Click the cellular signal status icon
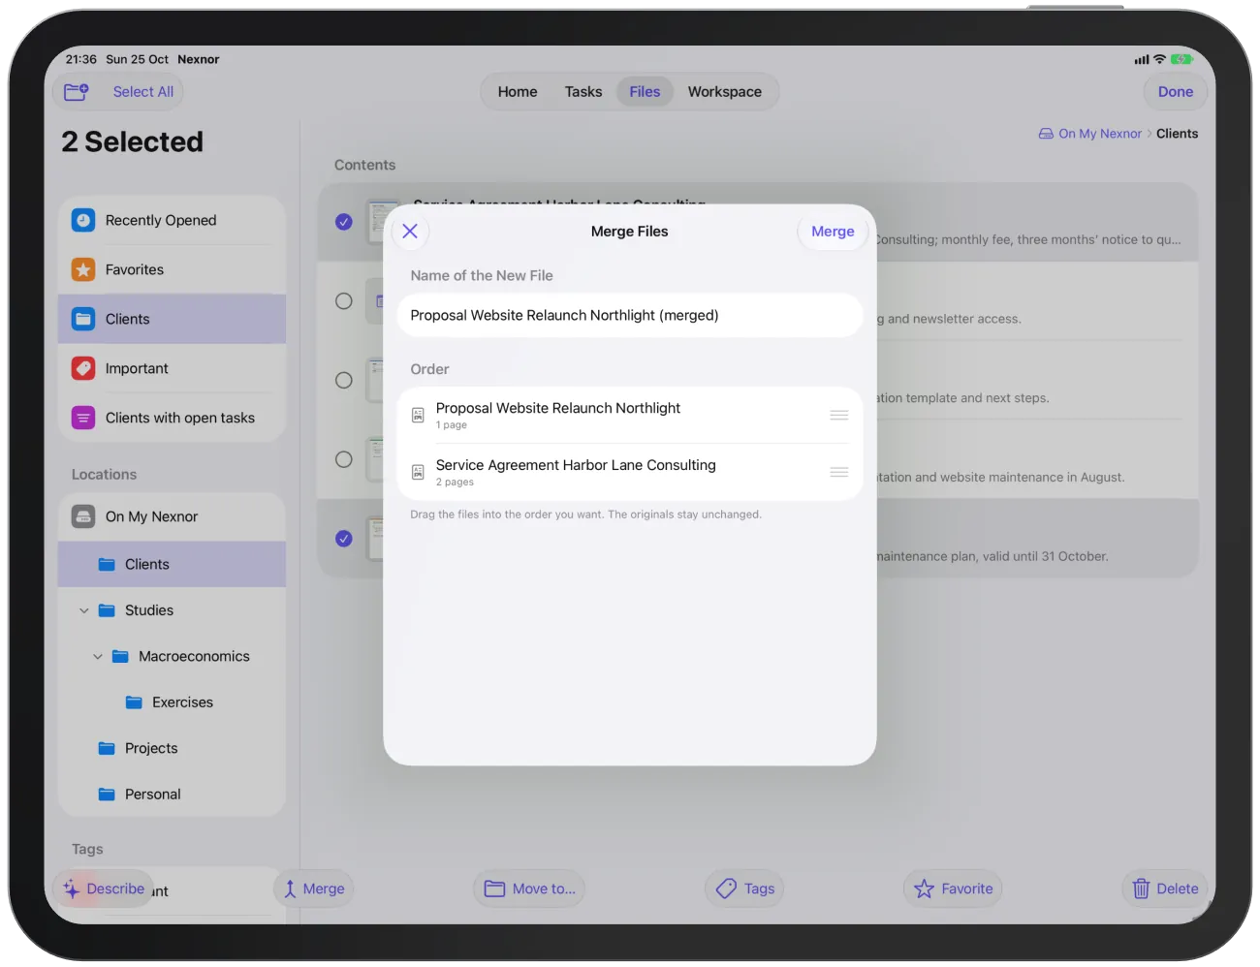The height and width of the screenshot is (967, 1260). 1142,59
